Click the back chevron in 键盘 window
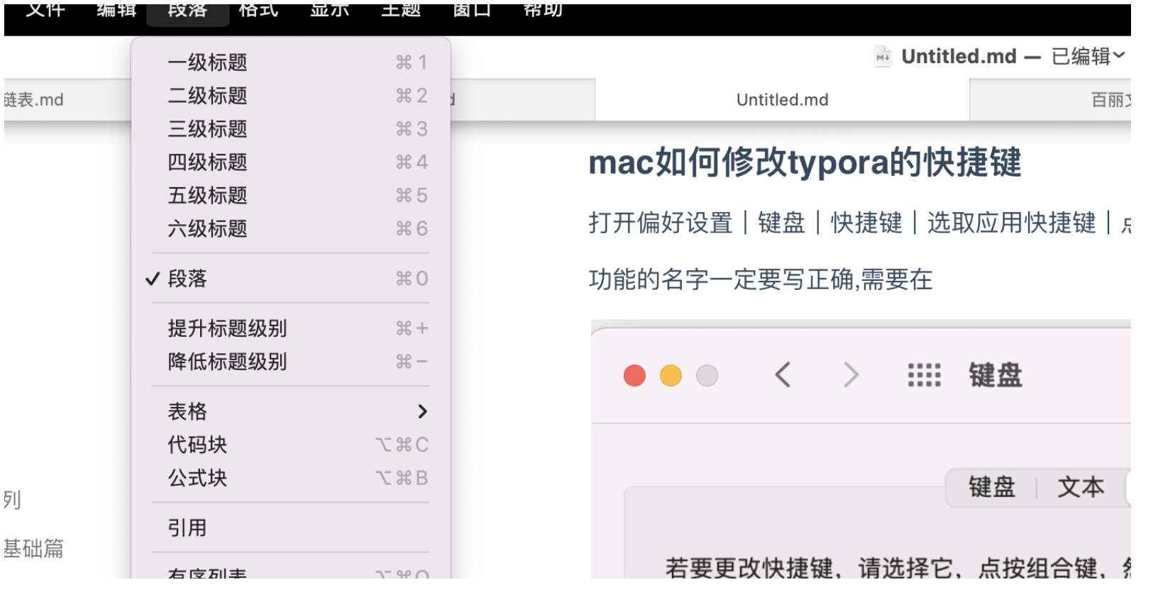This screenshot has height=597, width=1158. pyautogui.click(x=783, y=374)
